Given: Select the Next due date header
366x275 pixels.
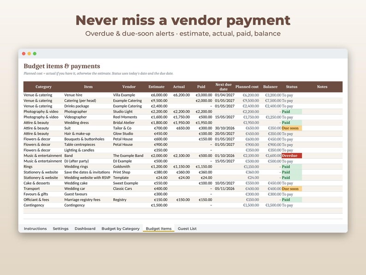Looking at the screenshot, I should pyautogui.click(x=224, y=87).
